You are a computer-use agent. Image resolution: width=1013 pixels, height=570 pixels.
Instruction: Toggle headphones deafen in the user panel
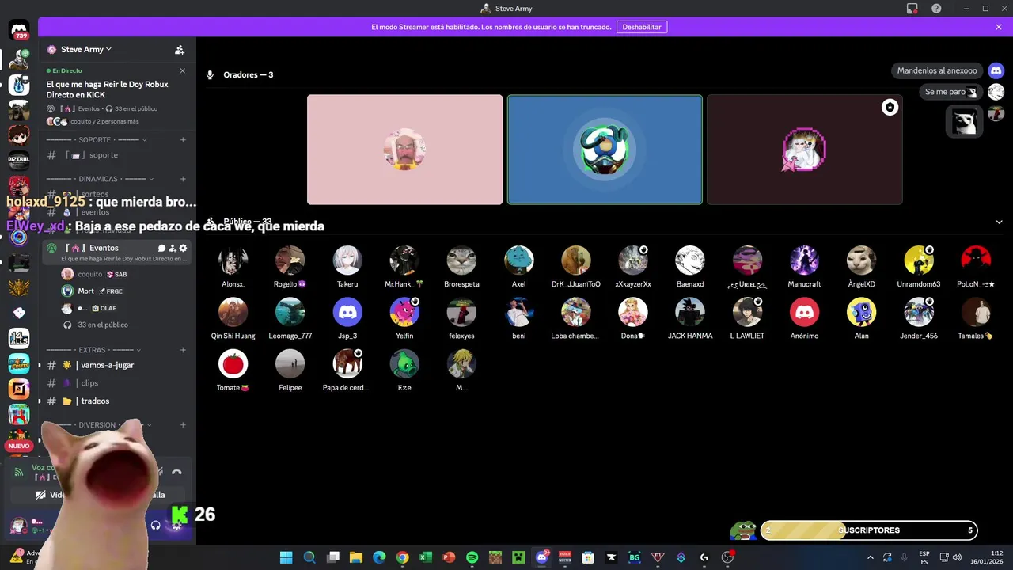[x=155, y=525]
